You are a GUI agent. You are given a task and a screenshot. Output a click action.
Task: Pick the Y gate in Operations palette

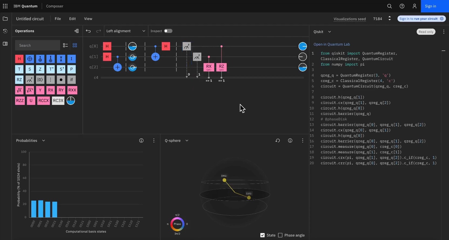click(x=40, y=90)
